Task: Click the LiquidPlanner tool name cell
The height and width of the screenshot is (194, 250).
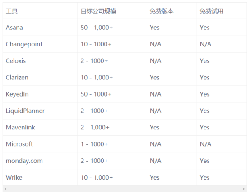Action: (x=40, y=111)
